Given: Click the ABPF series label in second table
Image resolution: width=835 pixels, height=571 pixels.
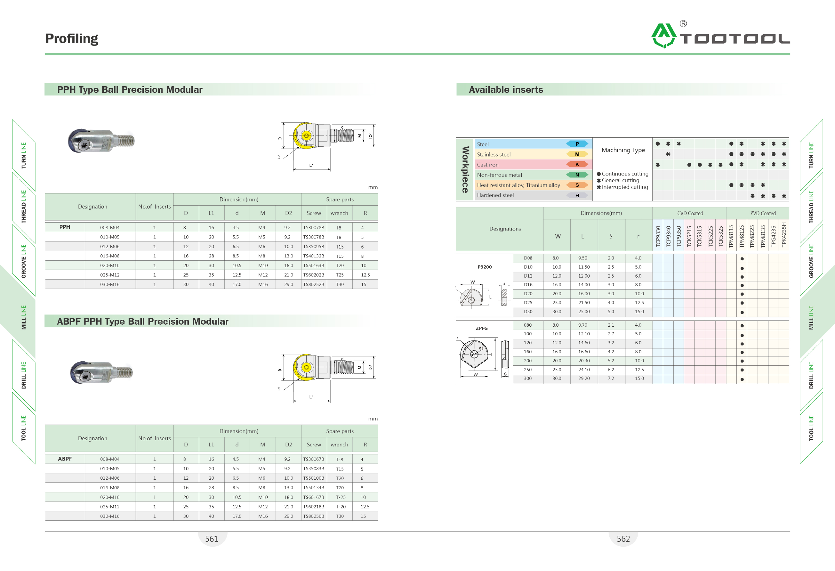Looking at the screenshot, I should tap(65, 459).
